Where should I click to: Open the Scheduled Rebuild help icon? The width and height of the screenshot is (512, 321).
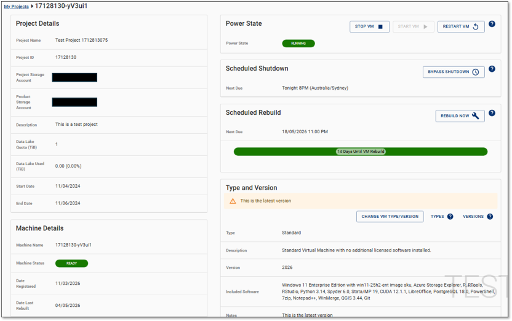click(492, 114)
